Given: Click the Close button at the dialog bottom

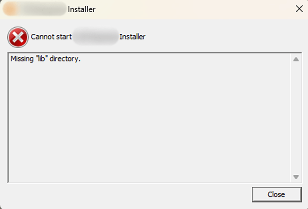Looking at the screenshot, I should tap(277, 194).
